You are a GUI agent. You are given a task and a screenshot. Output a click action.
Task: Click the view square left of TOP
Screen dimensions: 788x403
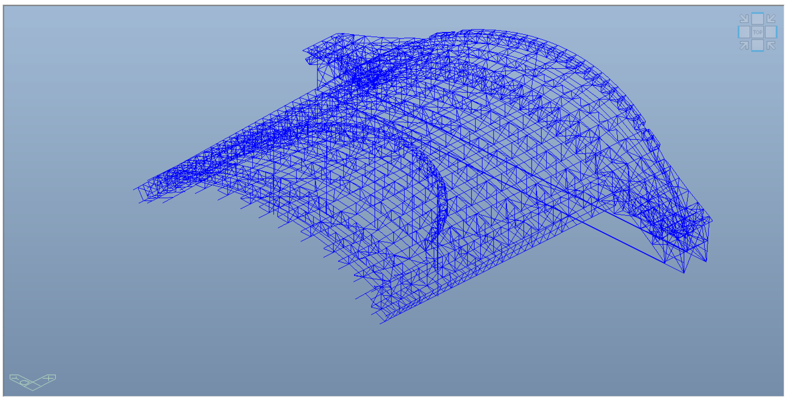[744, 32]
